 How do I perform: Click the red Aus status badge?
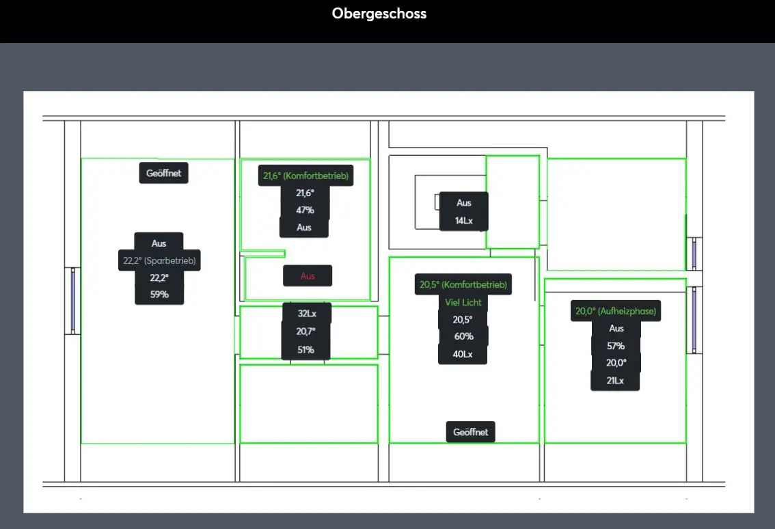click(308, 276)
